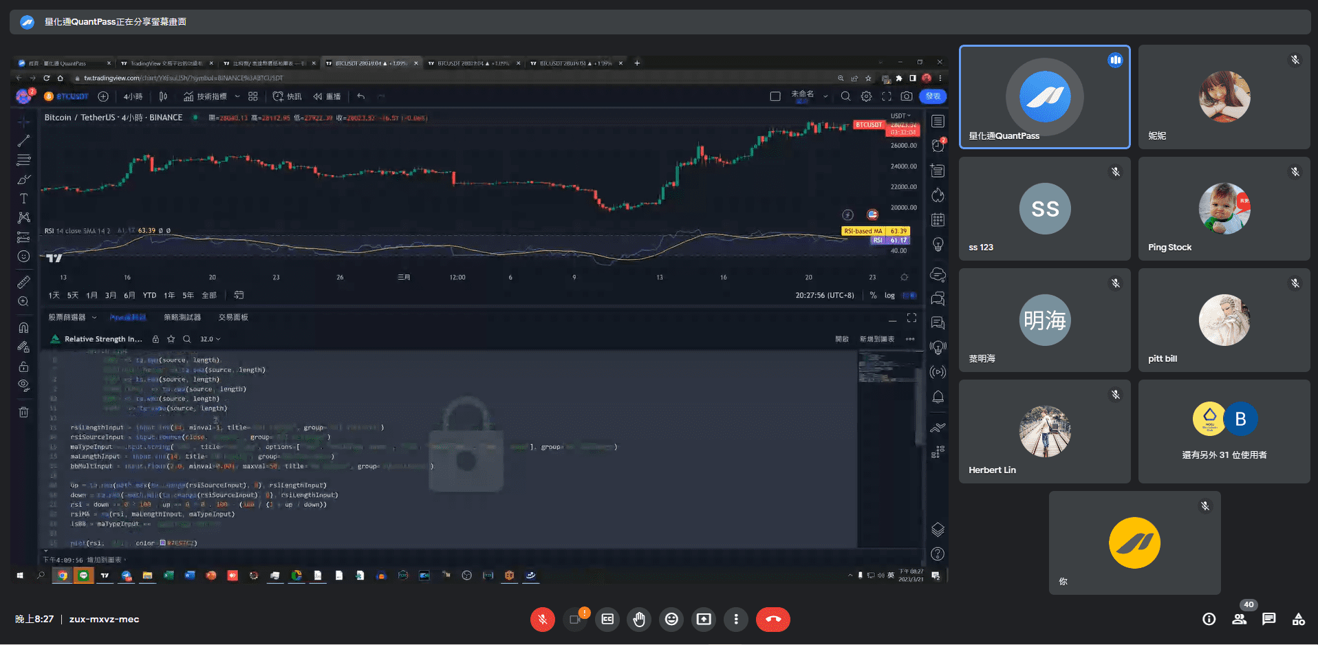This screenshot has width=1318, height=645.
Task: Open the indicator templates grid icon
Action: (253, 96)
